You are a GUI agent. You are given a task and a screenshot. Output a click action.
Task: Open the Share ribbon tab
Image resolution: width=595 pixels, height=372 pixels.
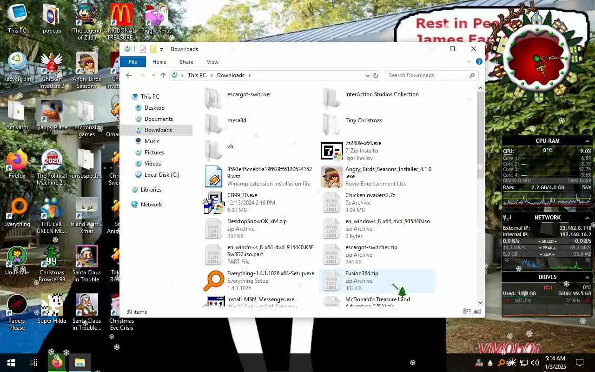coord(186,62)
